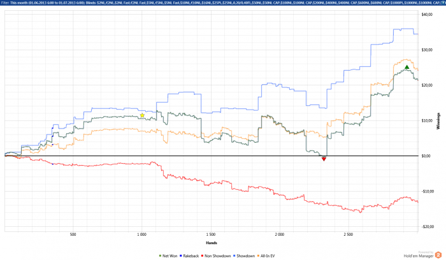Click the Hold'em Manager 2 logo icon
The width and height of the screenshot is (446, 260).
tap(438, 255)
